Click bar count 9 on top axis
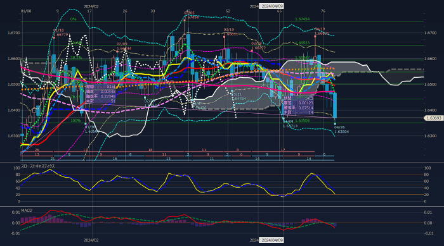 (58, 11)
